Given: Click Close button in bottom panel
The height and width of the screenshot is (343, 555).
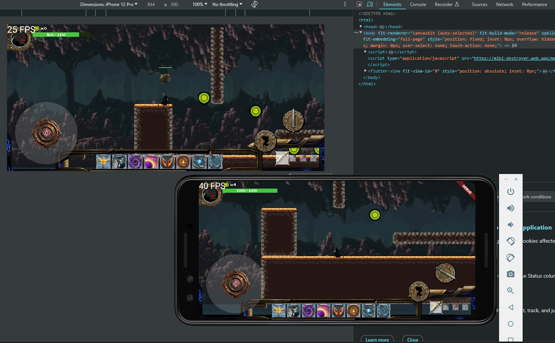Looking at the screenshot, I should (x=413, y=340).
